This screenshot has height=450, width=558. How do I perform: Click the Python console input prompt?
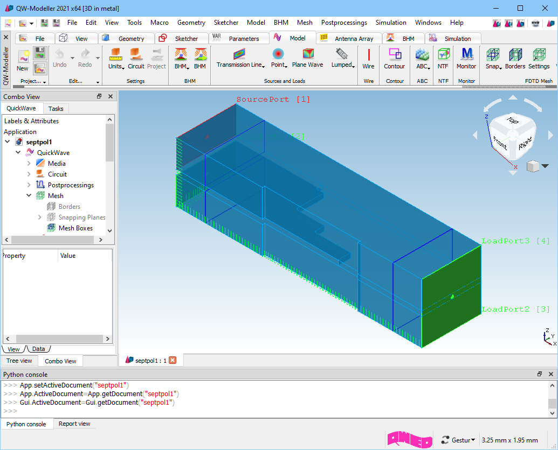(x=11, y=411)
